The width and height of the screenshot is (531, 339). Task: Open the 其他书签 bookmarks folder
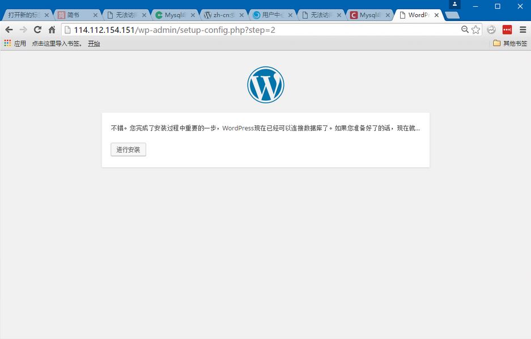[x=510, y=43]
